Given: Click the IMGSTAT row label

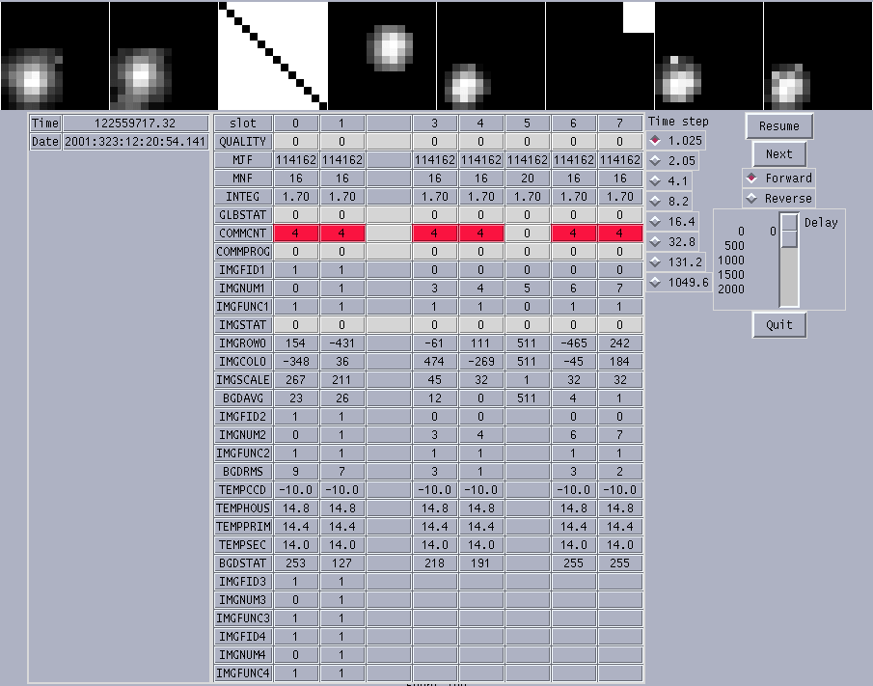Looking at the screenshot, I should coord(243,324).
